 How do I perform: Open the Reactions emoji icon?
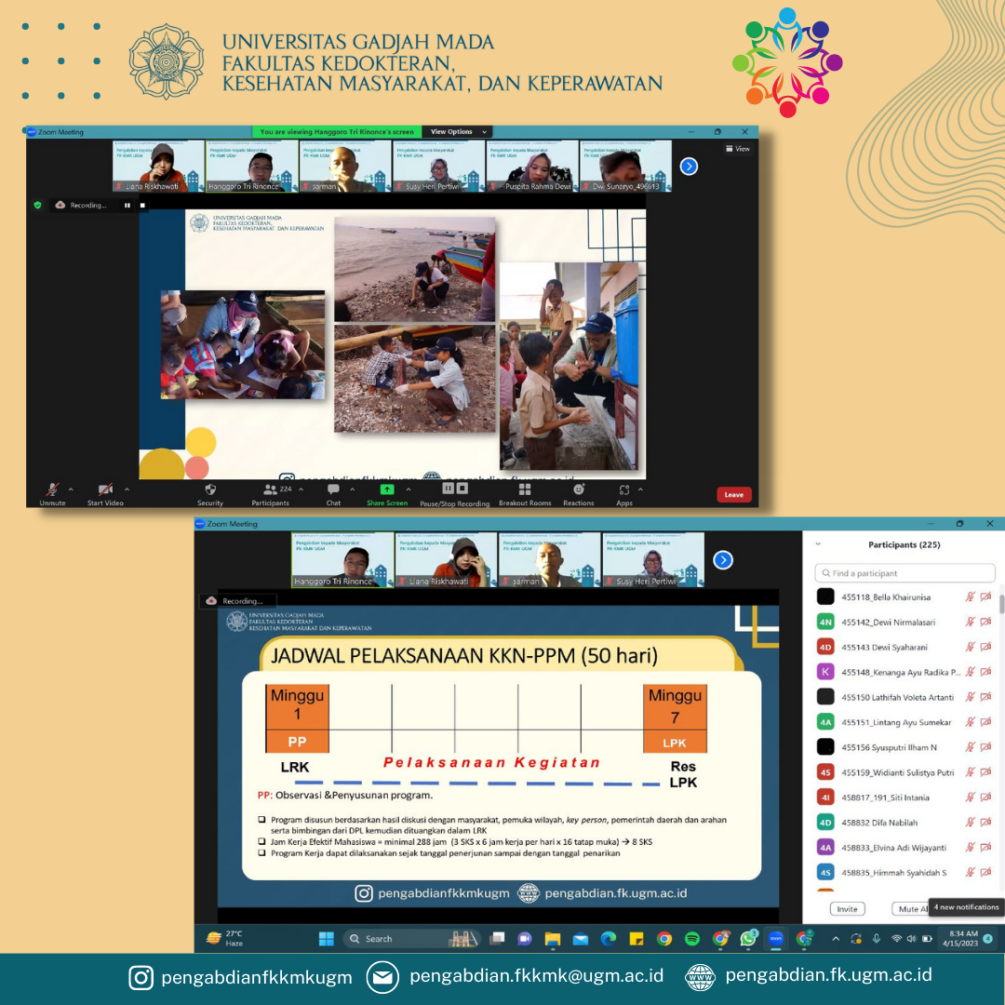coord(578,489)
